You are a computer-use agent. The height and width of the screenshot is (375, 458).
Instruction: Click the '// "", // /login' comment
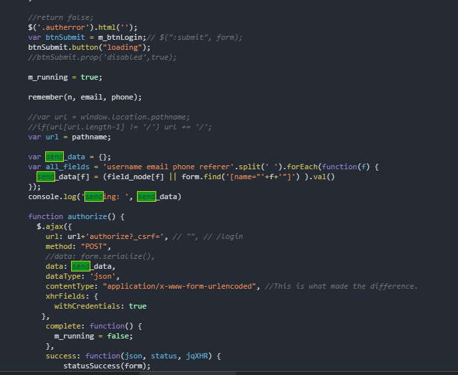click(x=207, y=236)
